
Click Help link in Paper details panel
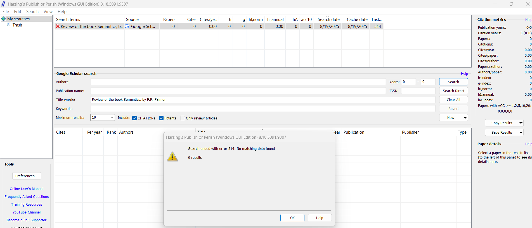pyautogui.click(x=528, y=144)
